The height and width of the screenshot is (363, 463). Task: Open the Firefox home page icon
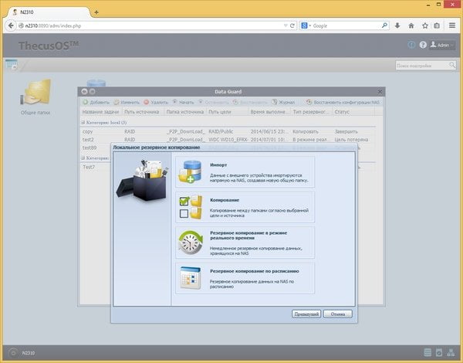pyautogui.click(x=411, y=25)
